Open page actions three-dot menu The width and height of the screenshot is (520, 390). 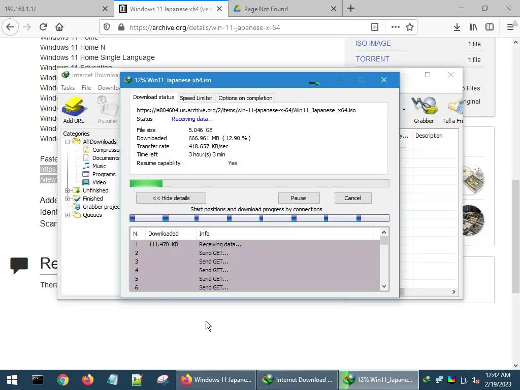pyautogui.click(x=395, y=27)
